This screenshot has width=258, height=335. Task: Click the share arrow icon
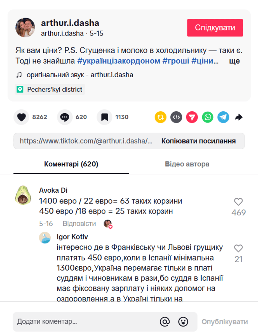[x=239, y=117]
